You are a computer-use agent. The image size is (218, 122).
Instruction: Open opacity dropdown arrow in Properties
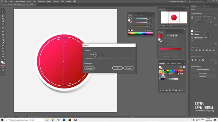coord(211,38)
